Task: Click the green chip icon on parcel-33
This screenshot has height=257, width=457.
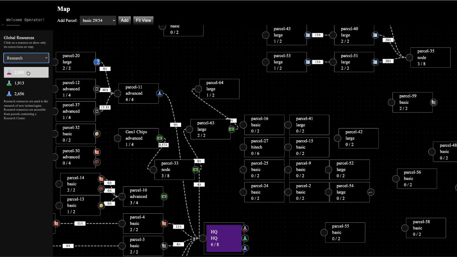Action: (195, 170)
